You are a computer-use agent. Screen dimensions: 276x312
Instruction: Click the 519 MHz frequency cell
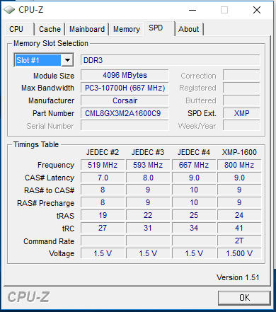point(103,165)
